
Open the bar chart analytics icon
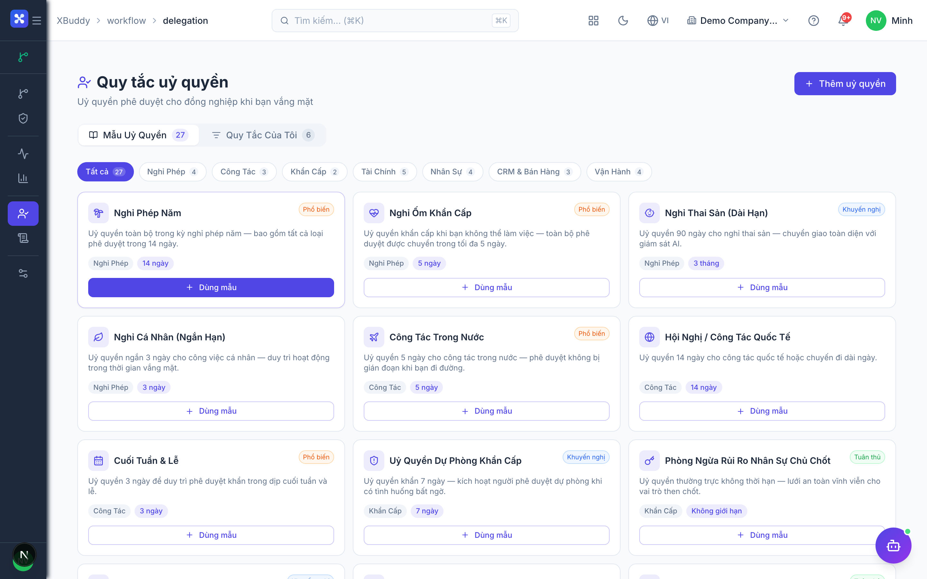pyautogui.click(x=23, y=178)
